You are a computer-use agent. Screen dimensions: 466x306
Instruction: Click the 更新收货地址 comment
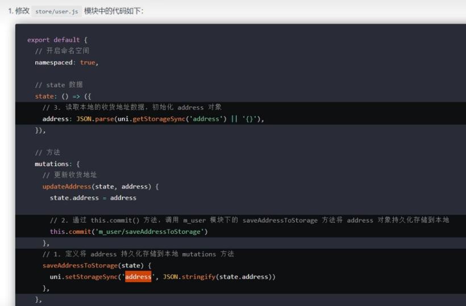tap(69, 175)
